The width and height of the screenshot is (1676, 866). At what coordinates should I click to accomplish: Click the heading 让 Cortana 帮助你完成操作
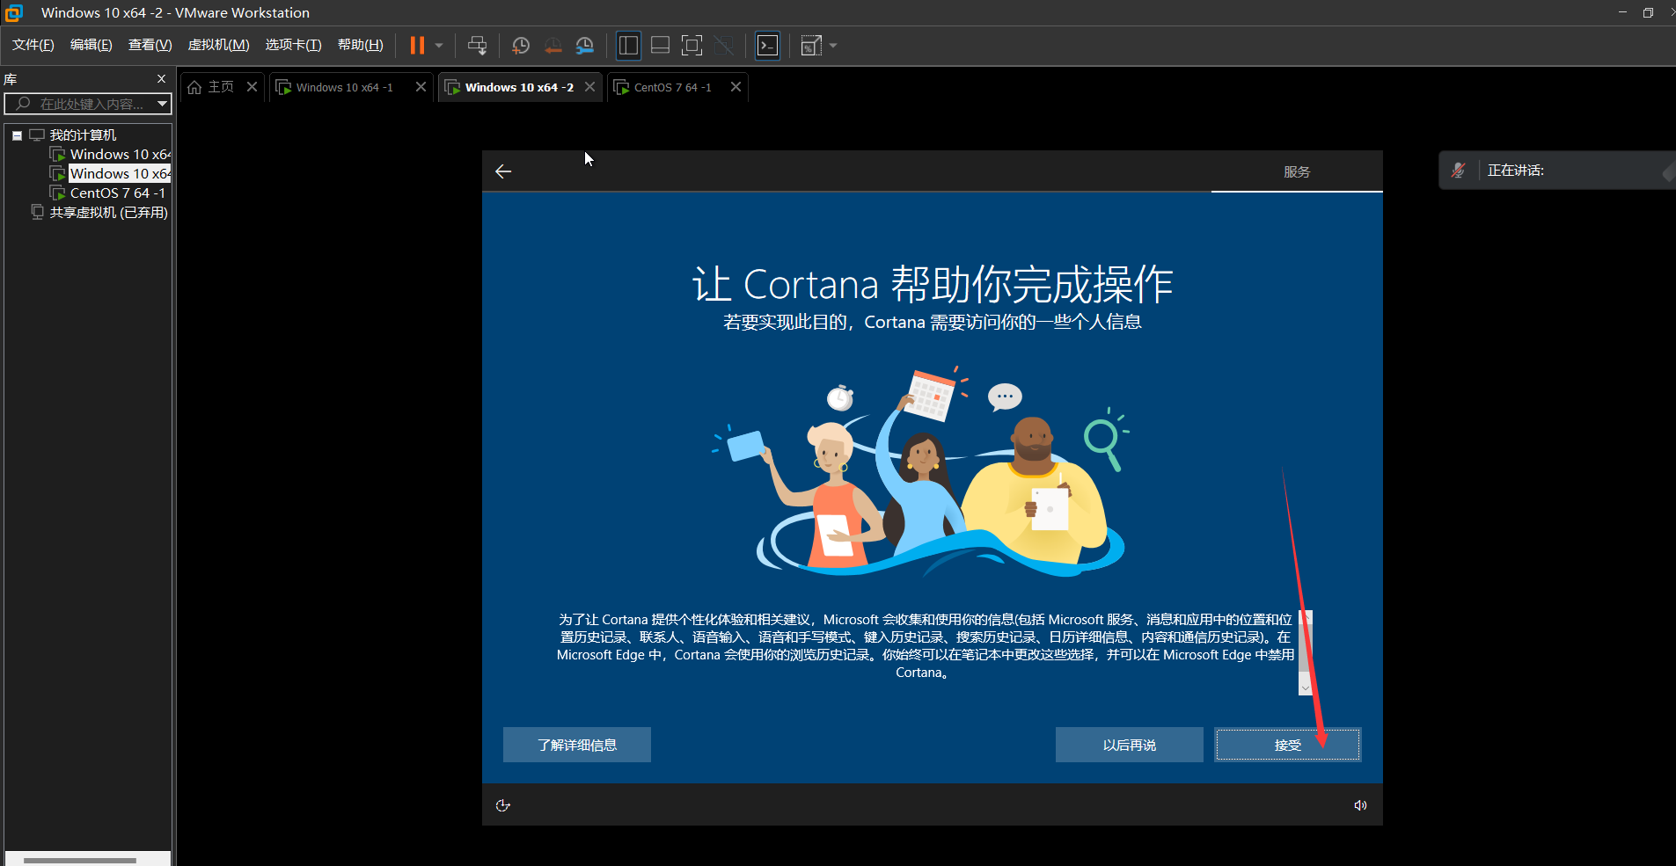pyautogui.click(x=933, y=284)
